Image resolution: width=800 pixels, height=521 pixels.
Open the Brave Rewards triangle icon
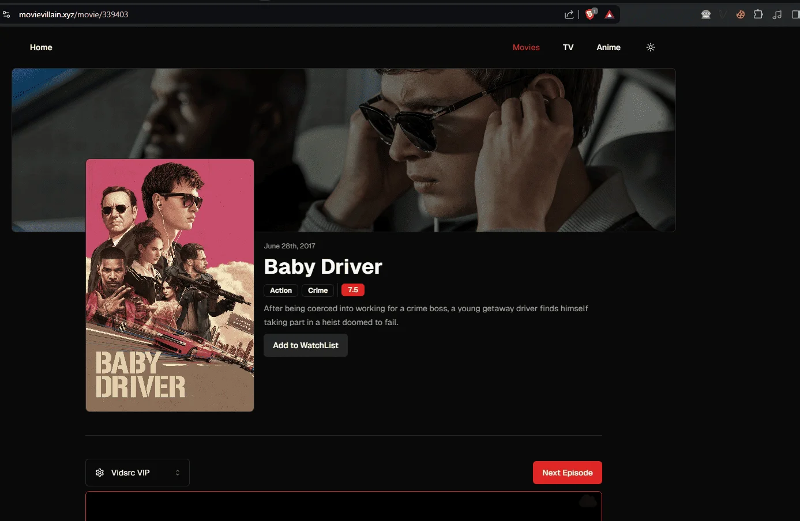(610, 14)
